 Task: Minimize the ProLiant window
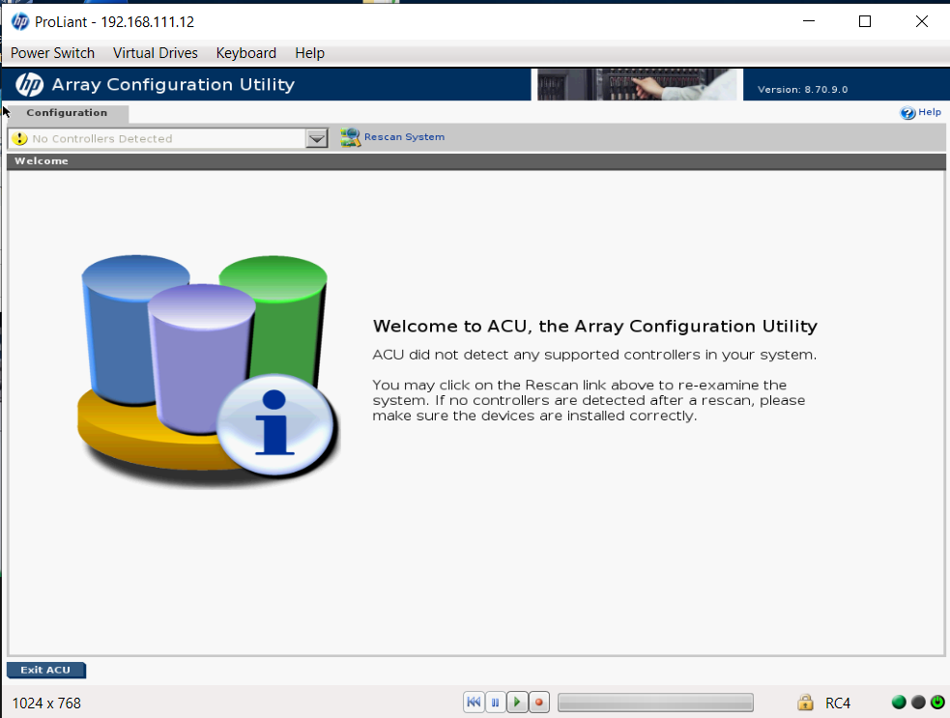click(809, 22)
